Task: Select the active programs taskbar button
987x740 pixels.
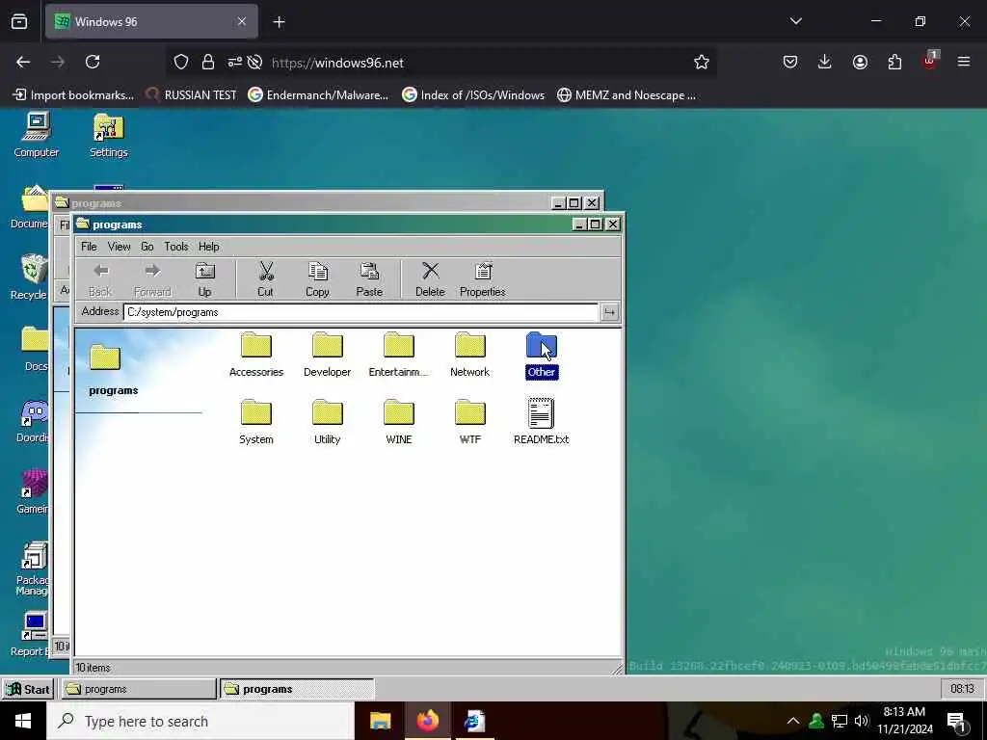Action: 297,689
